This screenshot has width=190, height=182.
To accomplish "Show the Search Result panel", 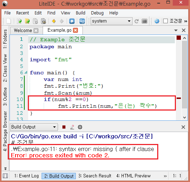I will click(95, 176).
